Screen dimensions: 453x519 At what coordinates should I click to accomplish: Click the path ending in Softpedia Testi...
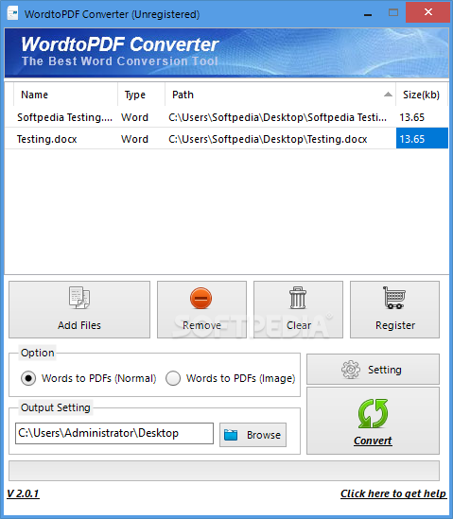[x=277, y=117]
